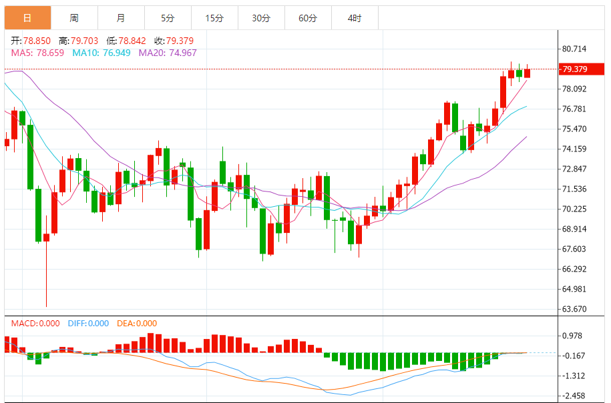Switch to the 月 monthly tab
This screenshot has height=403, width=611.
[121, 18]
